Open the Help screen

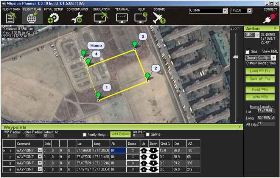click(141, 16)
